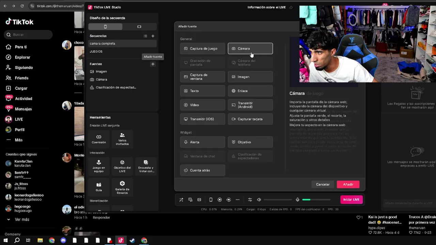Choose Capturar tarjeta source
Image resolution: width=436 pixels, height=245 pixels.
tap(250, 119)
